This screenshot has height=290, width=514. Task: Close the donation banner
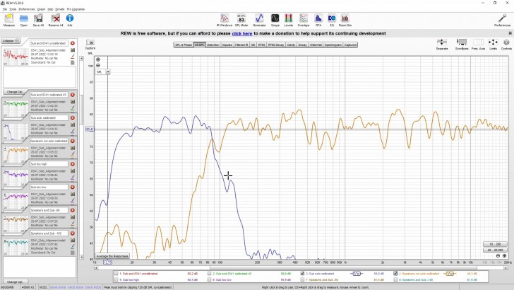click(510, 33)
